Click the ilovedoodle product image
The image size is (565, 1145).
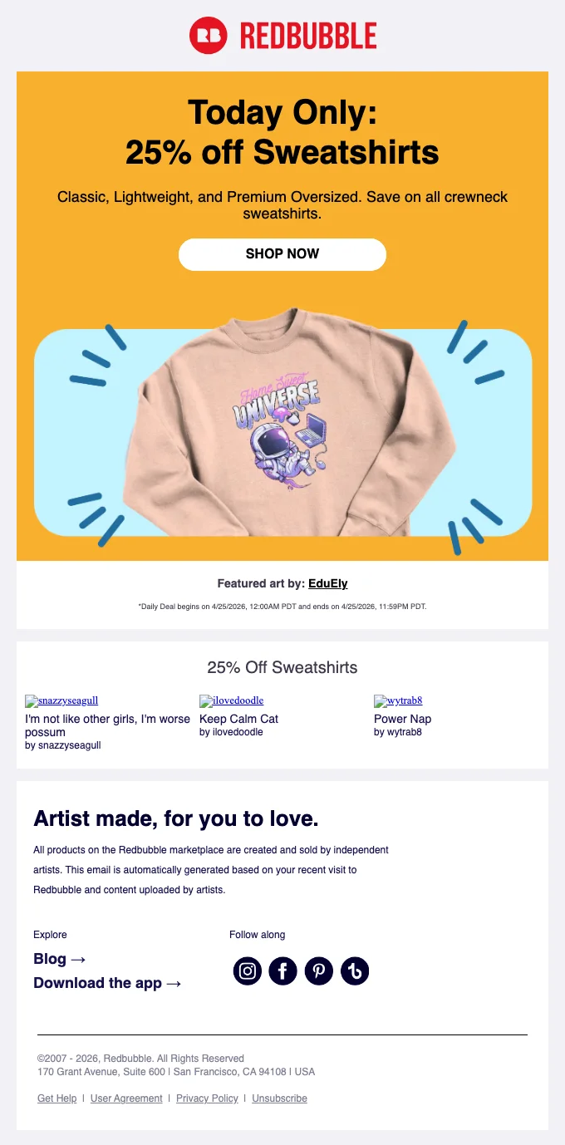click(x=232, y=700)
